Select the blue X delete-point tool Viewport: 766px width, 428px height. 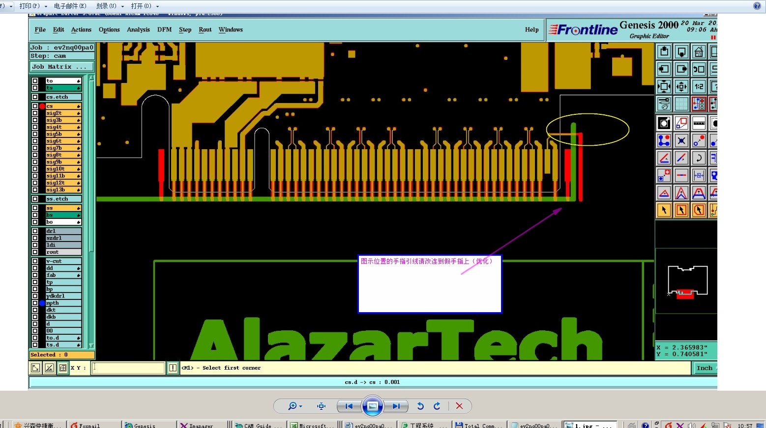coord(681,141)
